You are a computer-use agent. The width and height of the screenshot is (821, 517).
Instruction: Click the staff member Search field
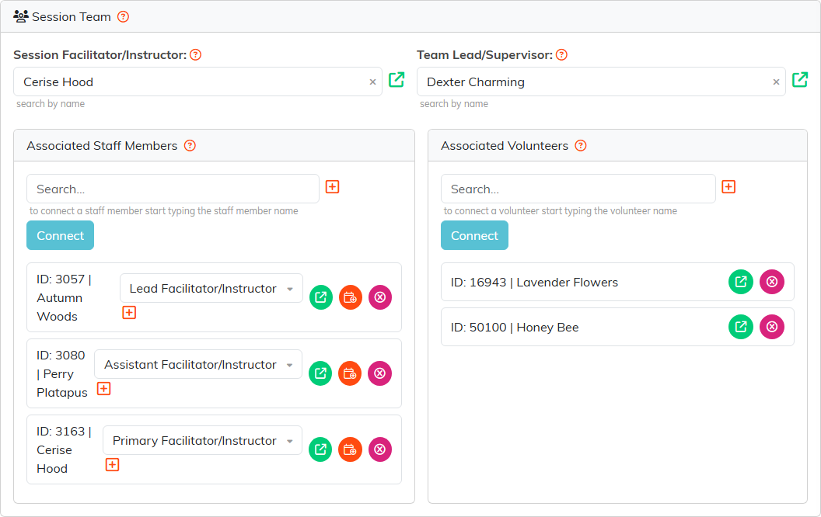click(x=173, y=189)
